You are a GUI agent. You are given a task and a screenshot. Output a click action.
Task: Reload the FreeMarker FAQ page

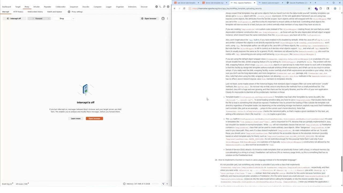[x=184, y=9]
